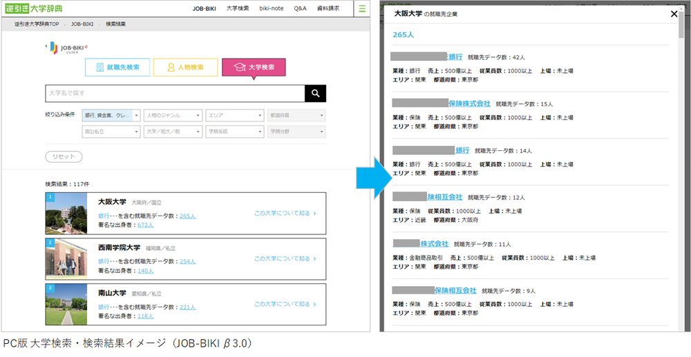This screenshot has height=357, width=691.
Task: Open 大学検索 in top navigation
Action: [238, 8]
